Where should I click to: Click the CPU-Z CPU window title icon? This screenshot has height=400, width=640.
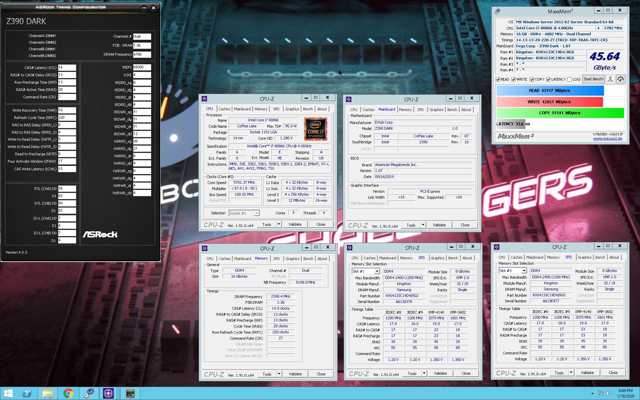[205, 99]
